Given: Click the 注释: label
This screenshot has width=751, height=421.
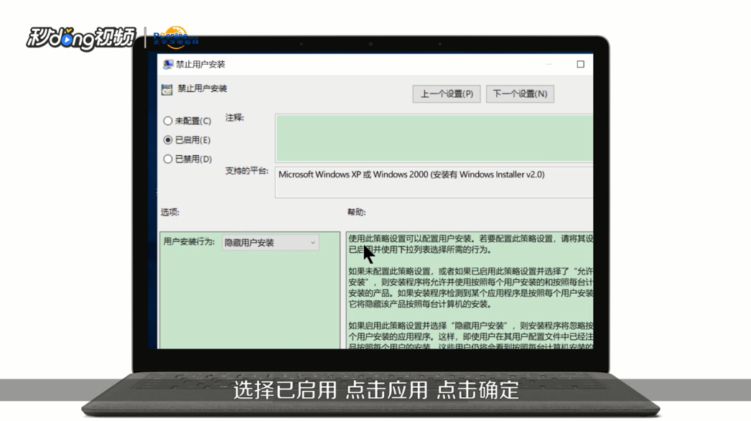Looking at the screenshot, I should [235, 118].
